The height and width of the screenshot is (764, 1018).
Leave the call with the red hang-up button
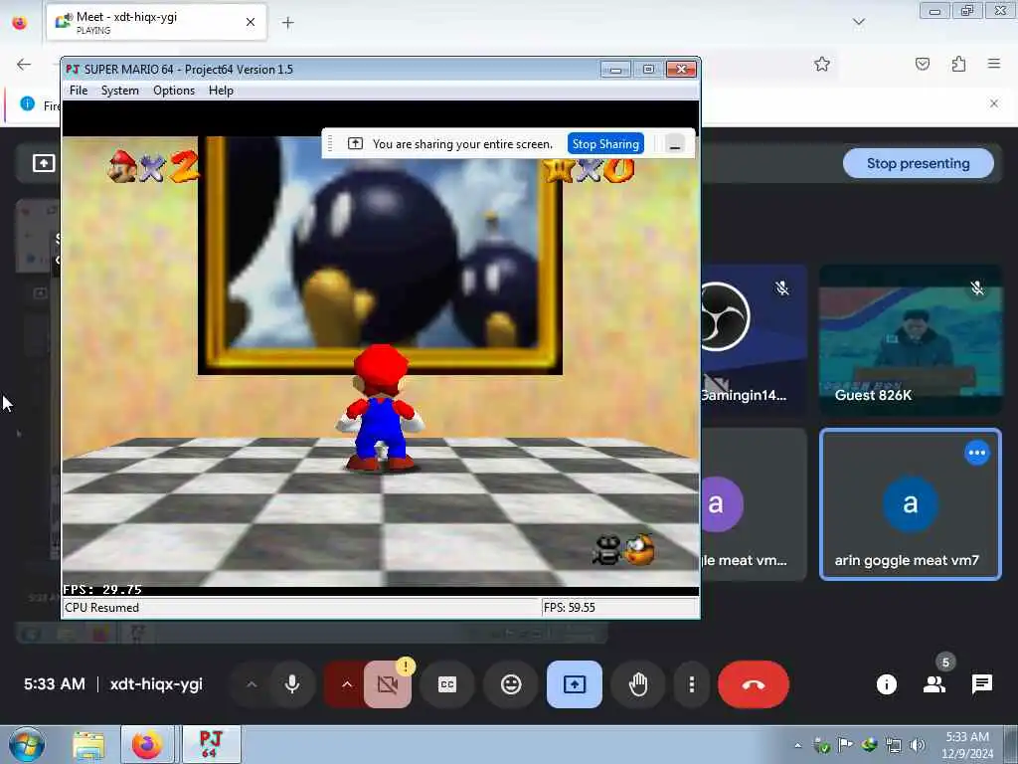point(754,684)
